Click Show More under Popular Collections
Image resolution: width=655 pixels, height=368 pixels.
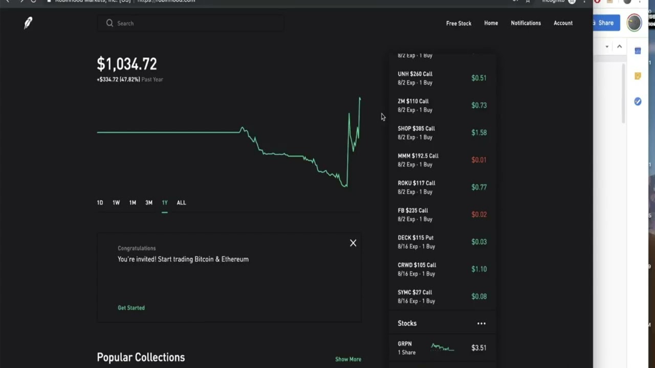coord(348,359)
